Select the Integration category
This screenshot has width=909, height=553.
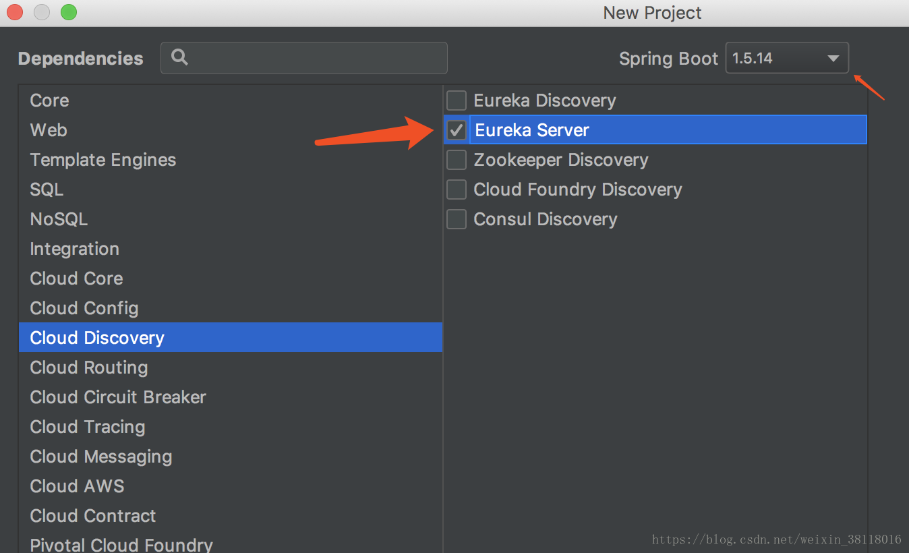point(231,249)
